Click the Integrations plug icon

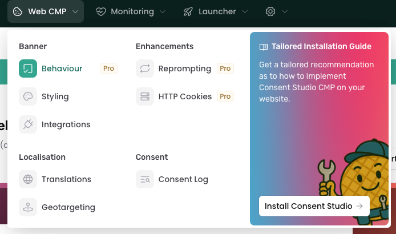point(28,124)
